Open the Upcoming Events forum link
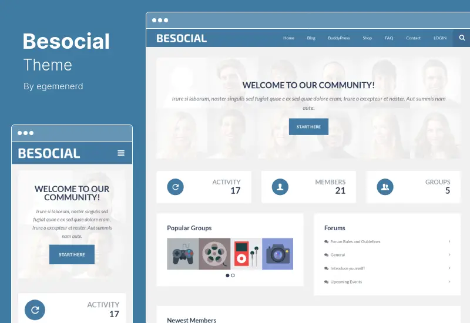 click(x=346, y=282)
